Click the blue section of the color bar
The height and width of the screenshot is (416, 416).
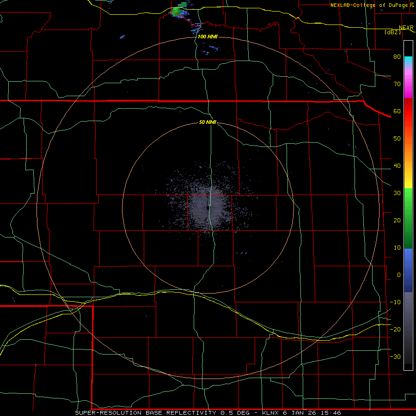point(408,270)
